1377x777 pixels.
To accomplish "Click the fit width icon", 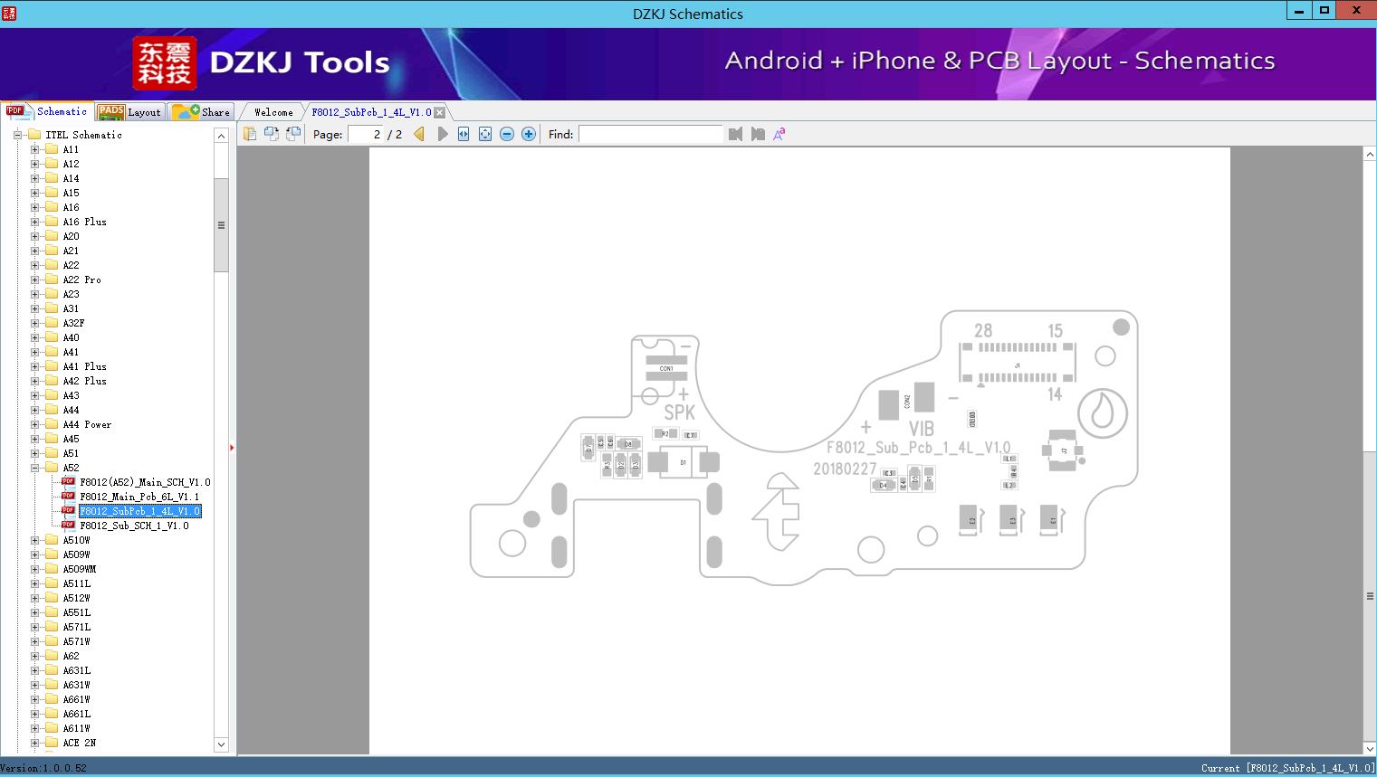I will (x=464, y=134).
